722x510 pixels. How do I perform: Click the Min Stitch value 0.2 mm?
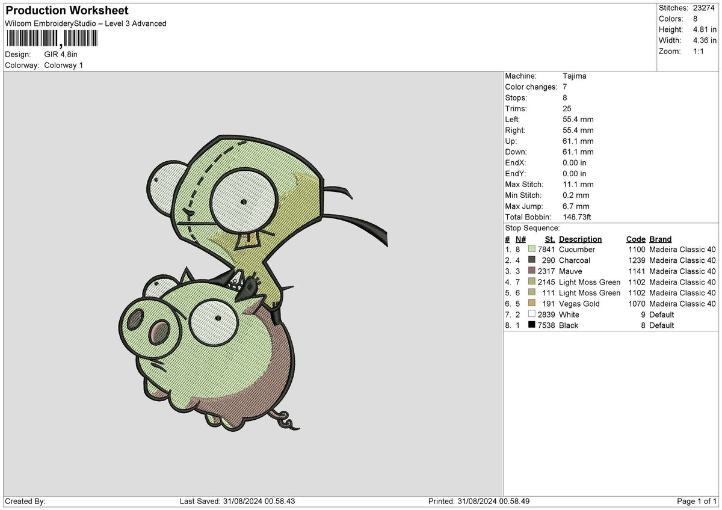coord(576,195)
